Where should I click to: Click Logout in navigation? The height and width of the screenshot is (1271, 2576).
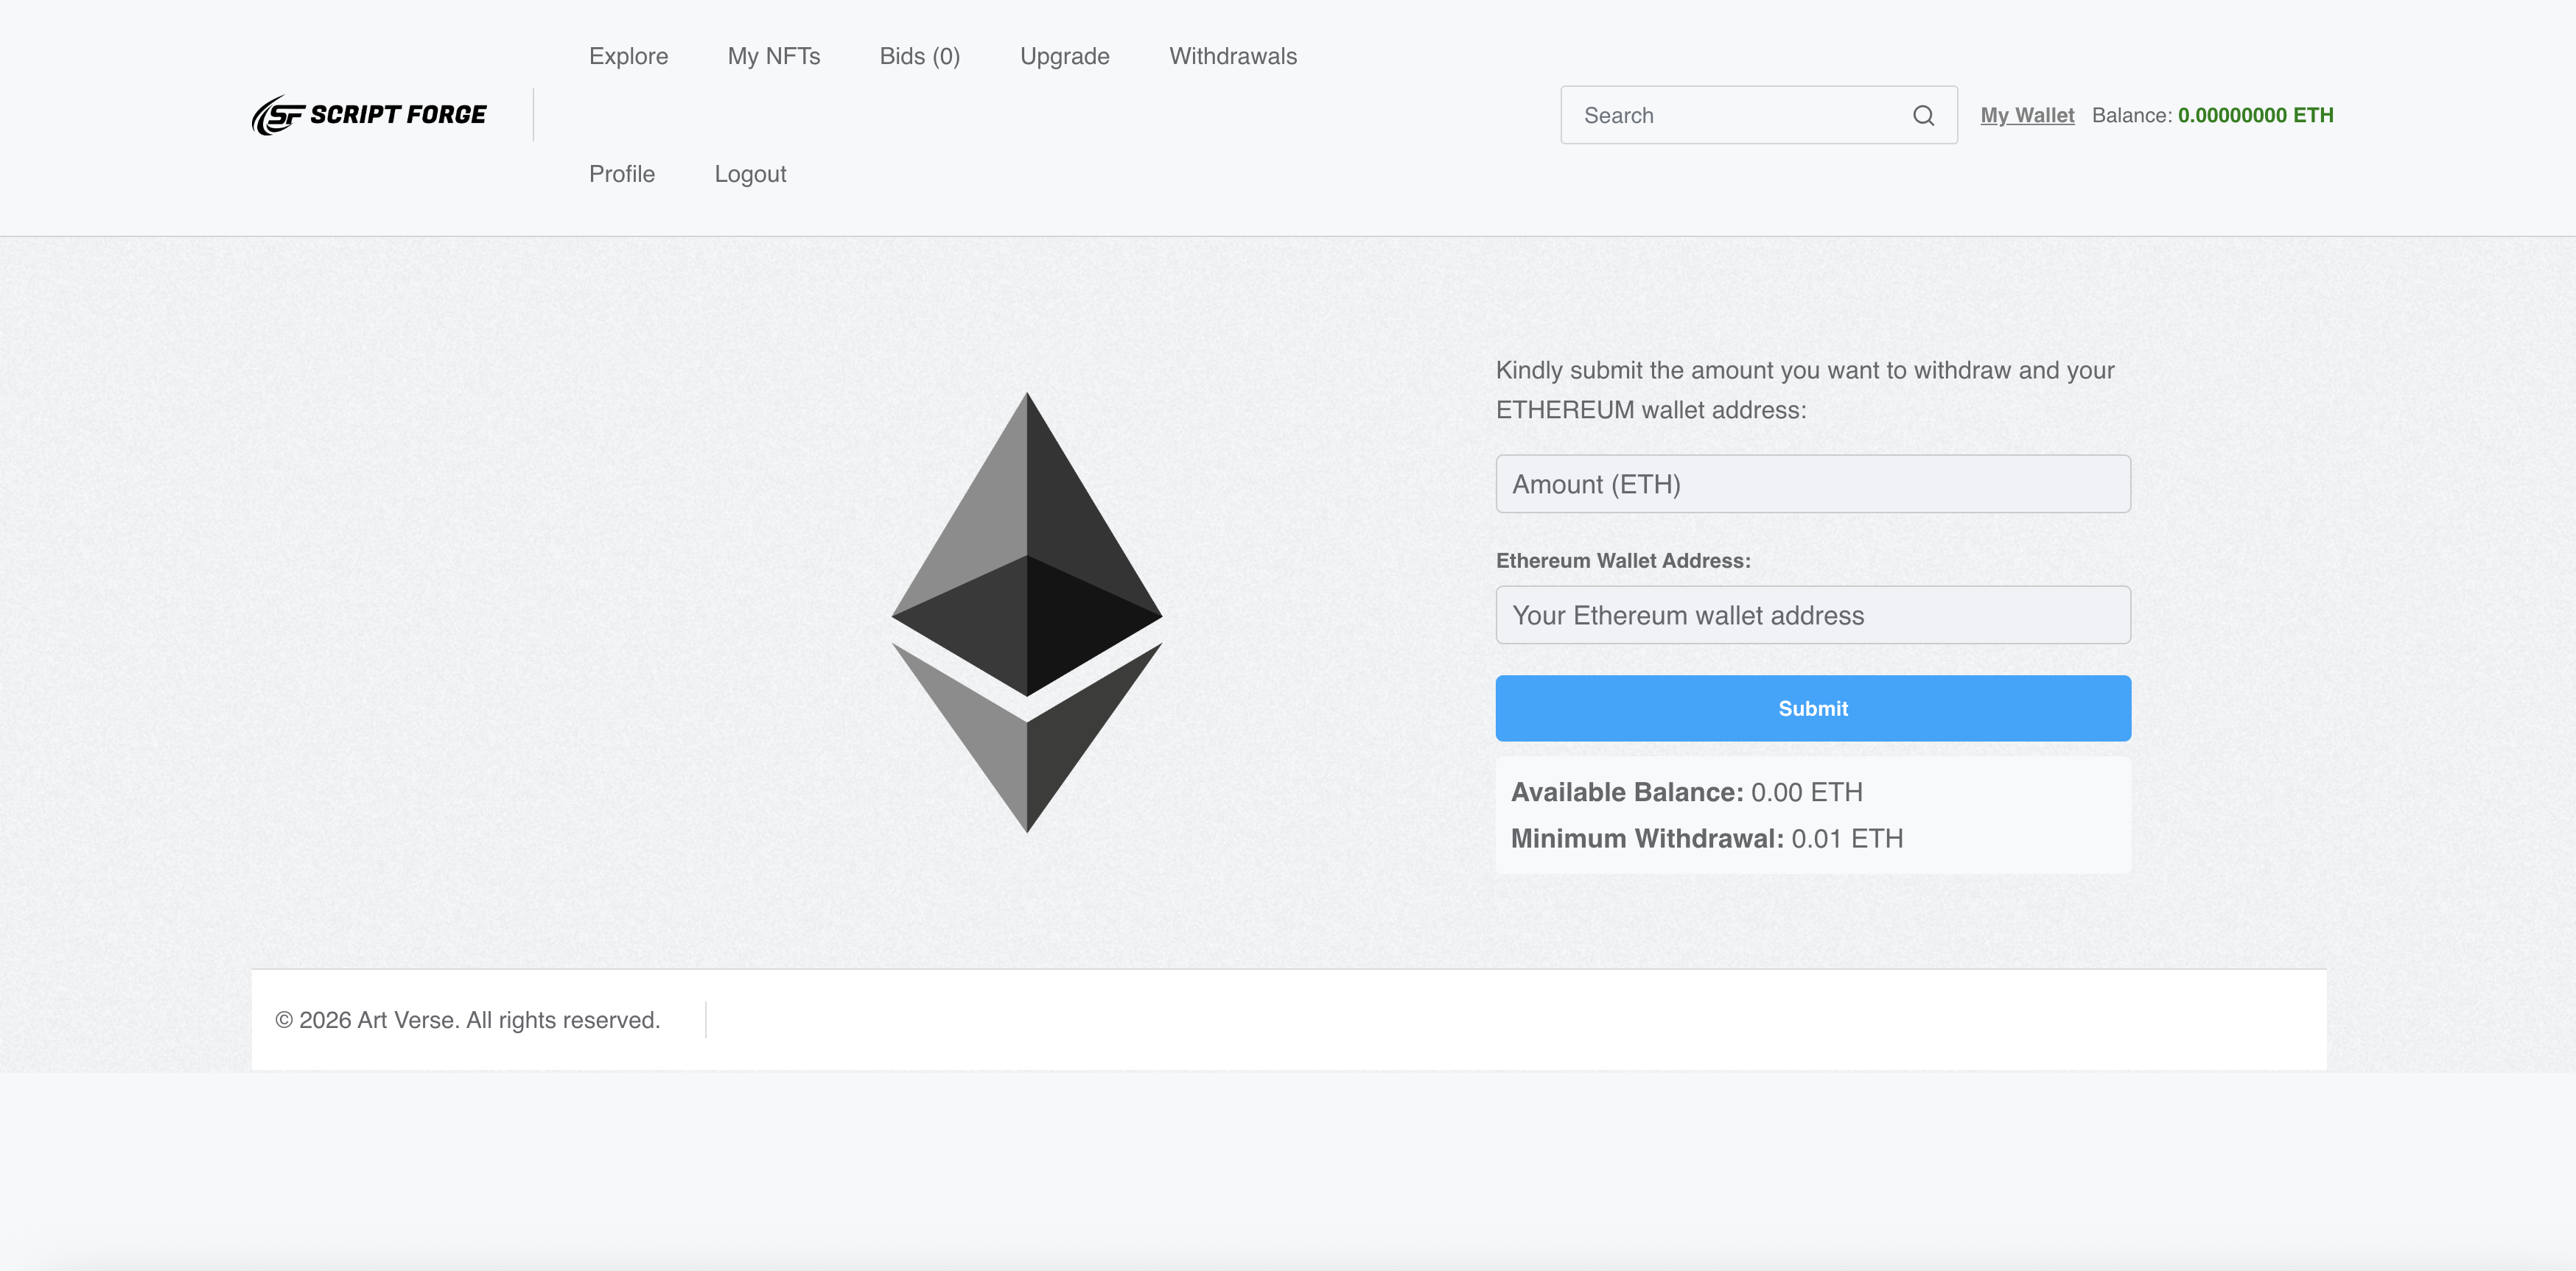[x=750, y=174]
